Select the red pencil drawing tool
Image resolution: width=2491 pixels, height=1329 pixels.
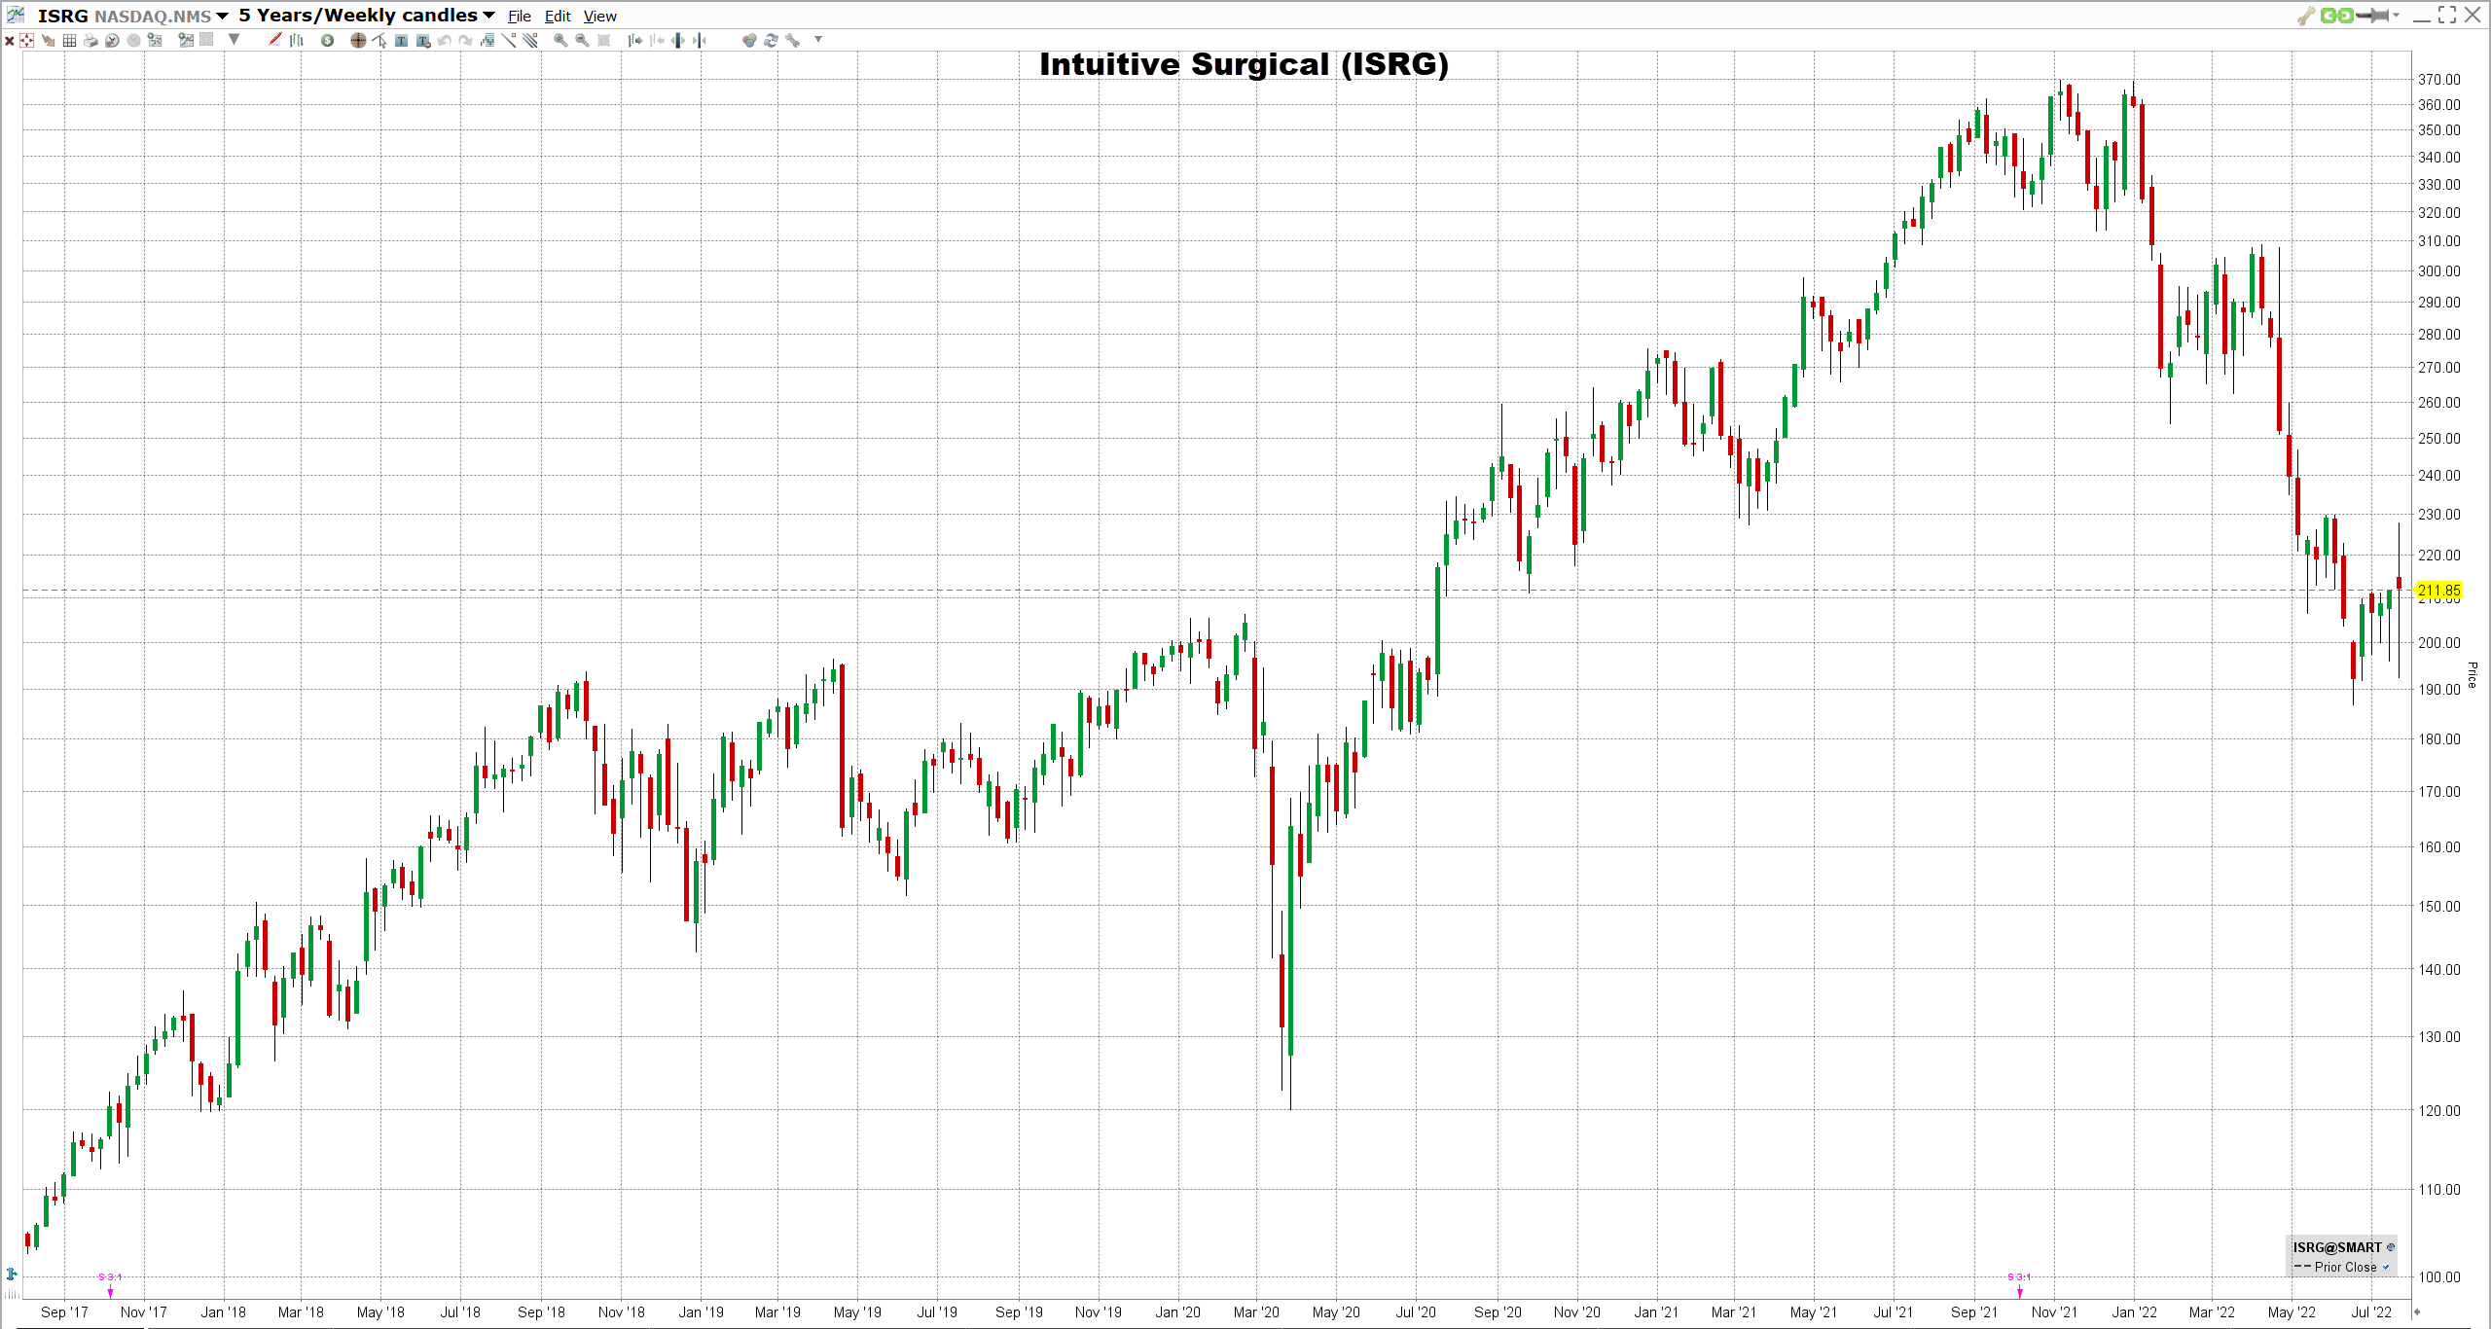274,39
